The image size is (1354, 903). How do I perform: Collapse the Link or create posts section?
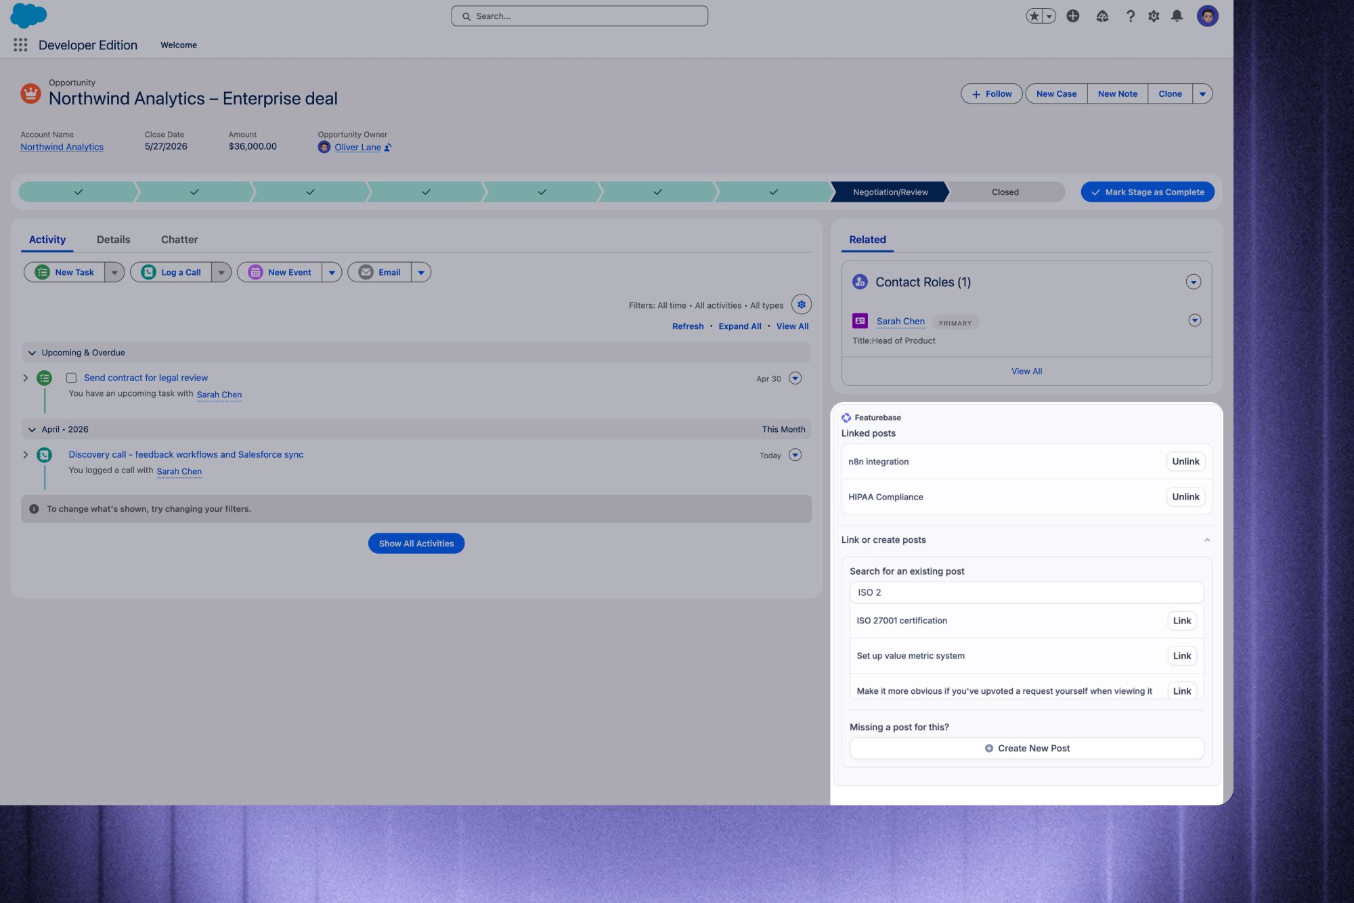tap(1207, 540)
